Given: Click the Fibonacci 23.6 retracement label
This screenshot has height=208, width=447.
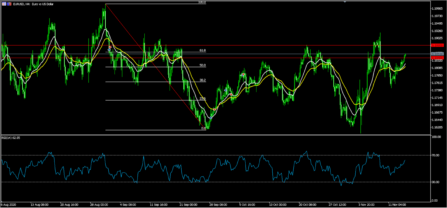Looking at the screenshot, I should click(x=203, y=99).
